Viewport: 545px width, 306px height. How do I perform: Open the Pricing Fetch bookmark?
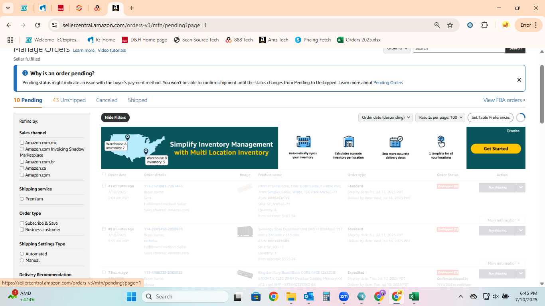coord(313,40)
